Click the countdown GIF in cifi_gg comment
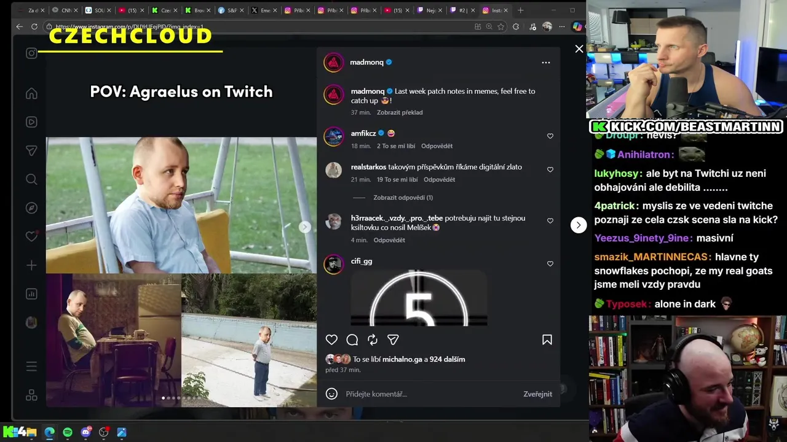The image size is (787, 442). coord(419,298)
